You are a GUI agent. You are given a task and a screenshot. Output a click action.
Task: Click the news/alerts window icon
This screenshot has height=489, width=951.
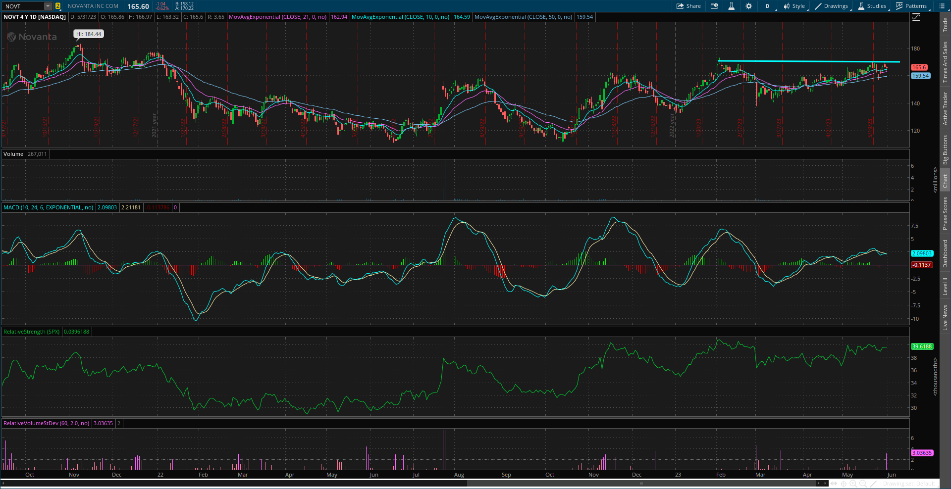pyautogui.click(x=714, y=6)
